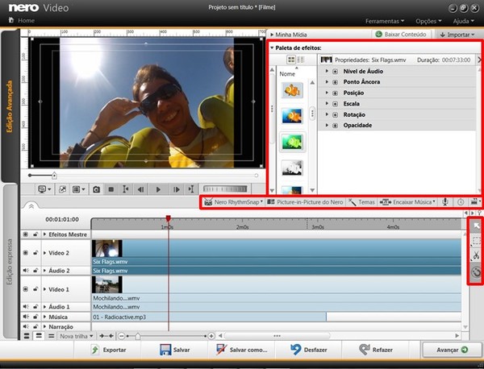484x369 pixels.
Task: Select the razor cut scissors tool
Action: pos(477,256)
